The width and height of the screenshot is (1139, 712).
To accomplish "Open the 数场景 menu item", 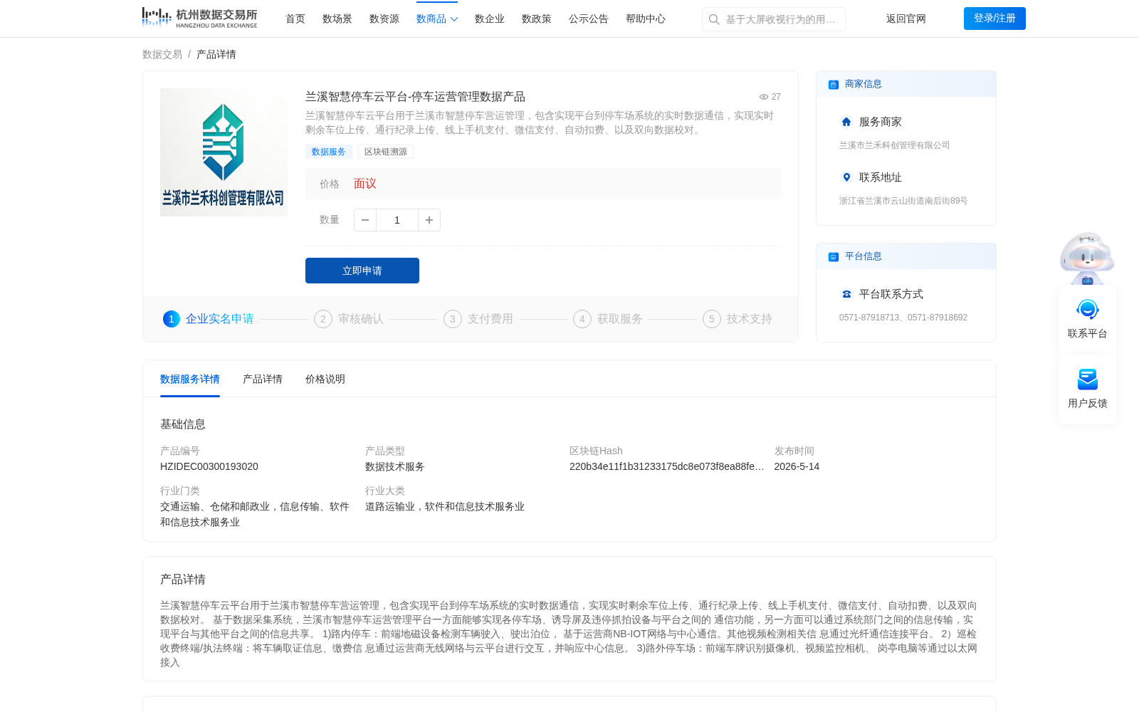I will 337,19.
